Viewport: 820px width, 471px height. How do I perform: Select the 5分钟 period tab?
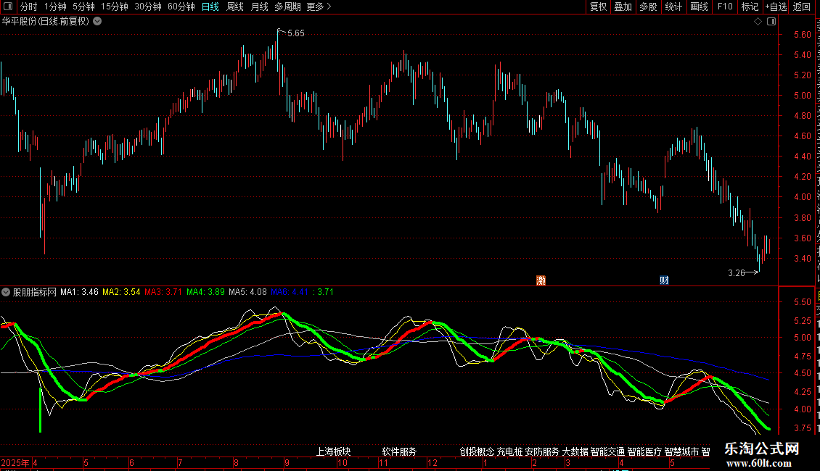(83, 7)
